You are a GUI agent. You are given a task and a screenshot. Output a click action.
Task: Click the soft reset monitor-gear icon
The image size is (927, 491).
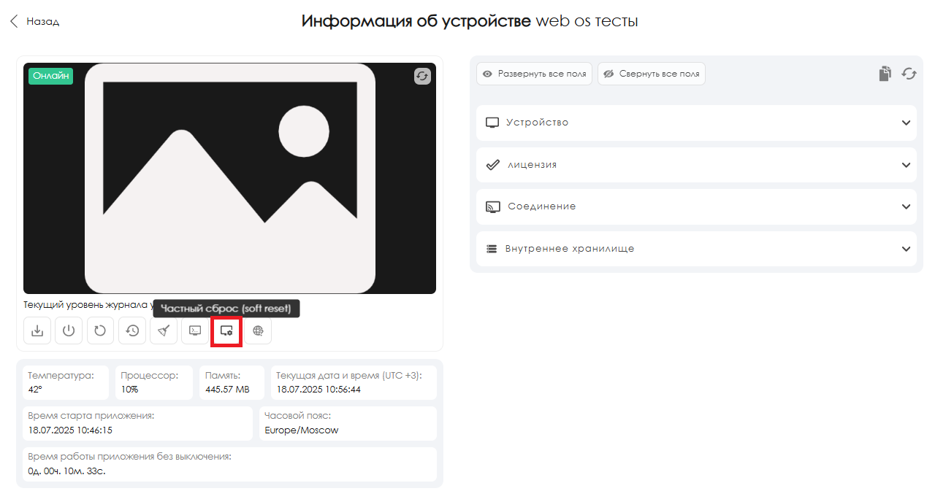226,331
